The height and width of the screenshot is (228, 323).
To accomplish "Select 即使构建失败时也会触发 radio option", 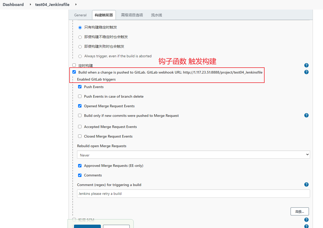I will [80, 47].
